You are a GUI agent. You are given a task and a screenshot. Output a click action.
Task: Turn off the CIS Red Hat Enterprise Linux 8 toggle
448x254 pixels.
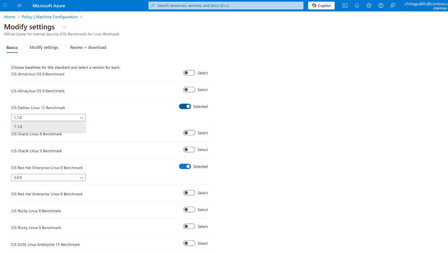[x=185, y=167]
